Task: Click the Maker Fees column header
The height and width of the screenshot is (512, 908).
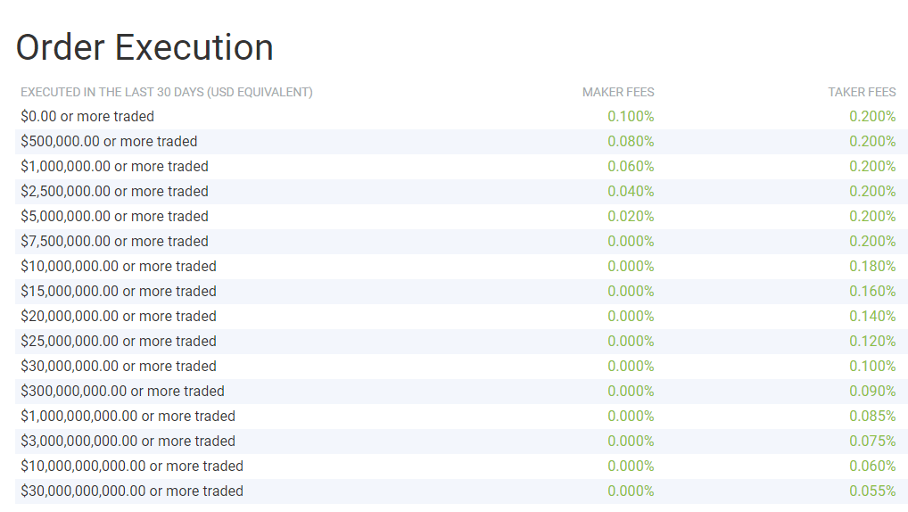Action: [x=617, y=92]
